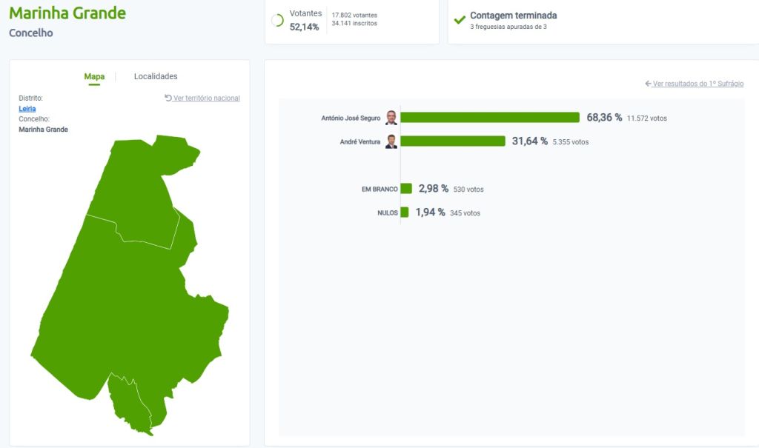Viewport: 759px width, 448px height.
Task: Click the left arrow icon before Ver resultados
Action: click(x=648, y=84)
